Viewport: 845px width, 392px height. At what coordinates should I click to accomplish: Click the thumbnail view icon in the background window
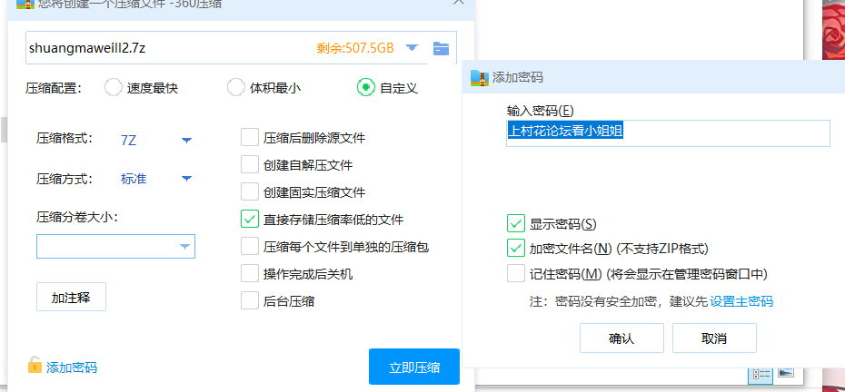tap(786, 373)
